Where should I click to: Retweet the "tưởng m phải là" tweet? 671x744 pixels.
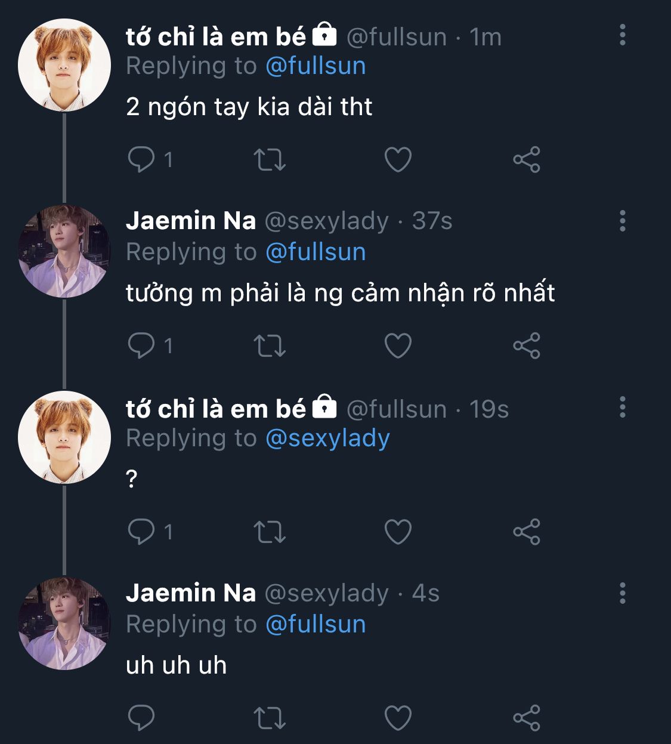pyautogui.click(x=270, y=345)
